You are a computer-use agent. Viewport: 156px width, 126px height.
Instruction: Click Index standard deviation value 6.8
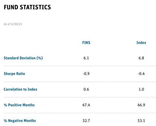[x=141, y=58]
